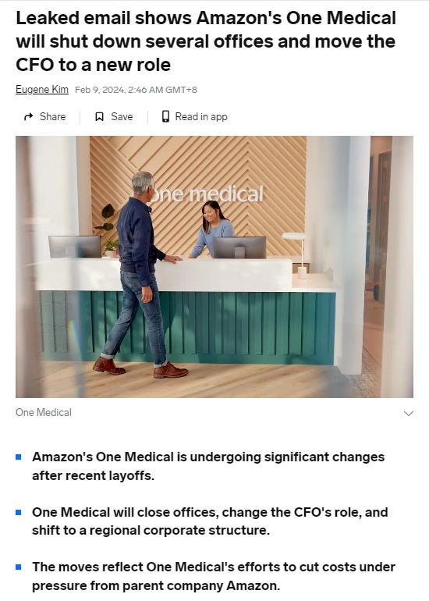Click the One Medical photo caption
The image size is (429, 601).
(x=44, y=412)
